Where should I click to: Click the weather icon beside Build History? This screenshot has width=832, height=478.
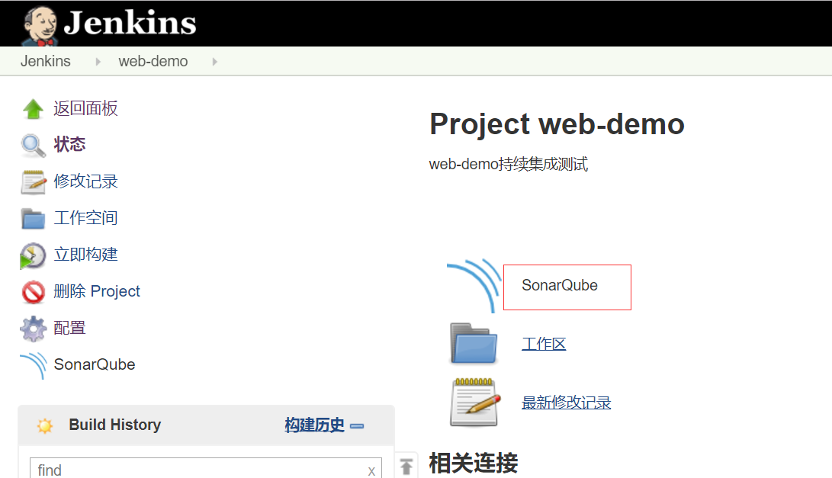(44, 425)
